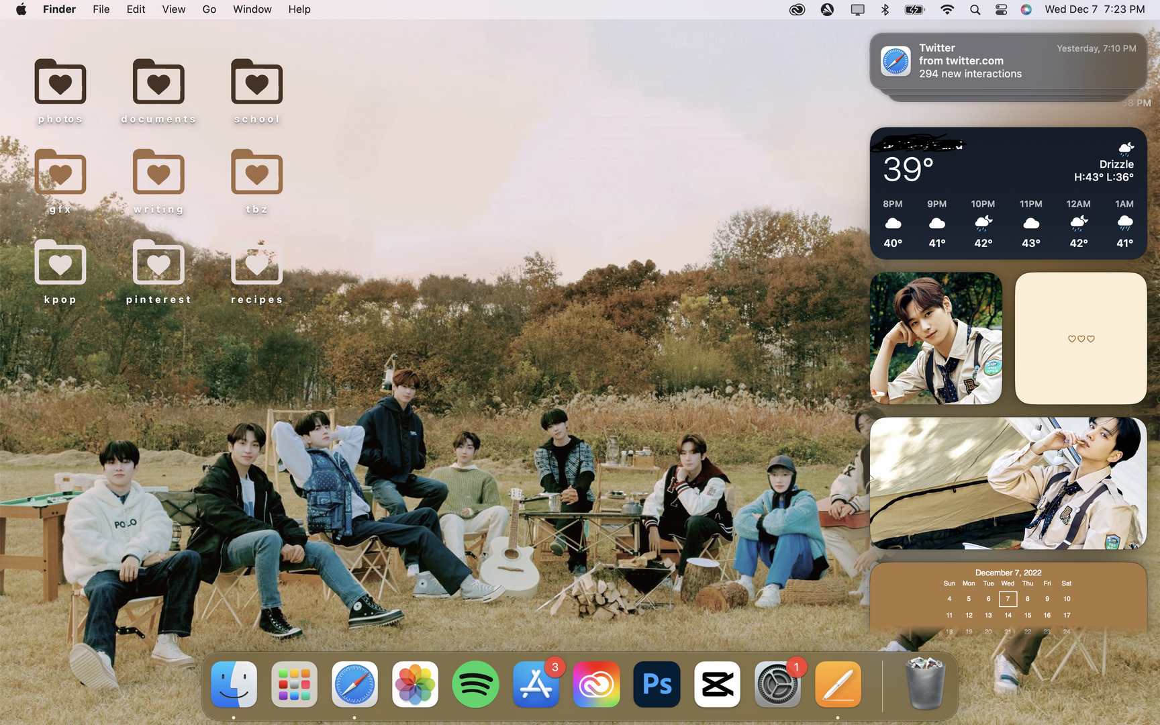Select day 14 in calendar widget

click(1008, 615)
